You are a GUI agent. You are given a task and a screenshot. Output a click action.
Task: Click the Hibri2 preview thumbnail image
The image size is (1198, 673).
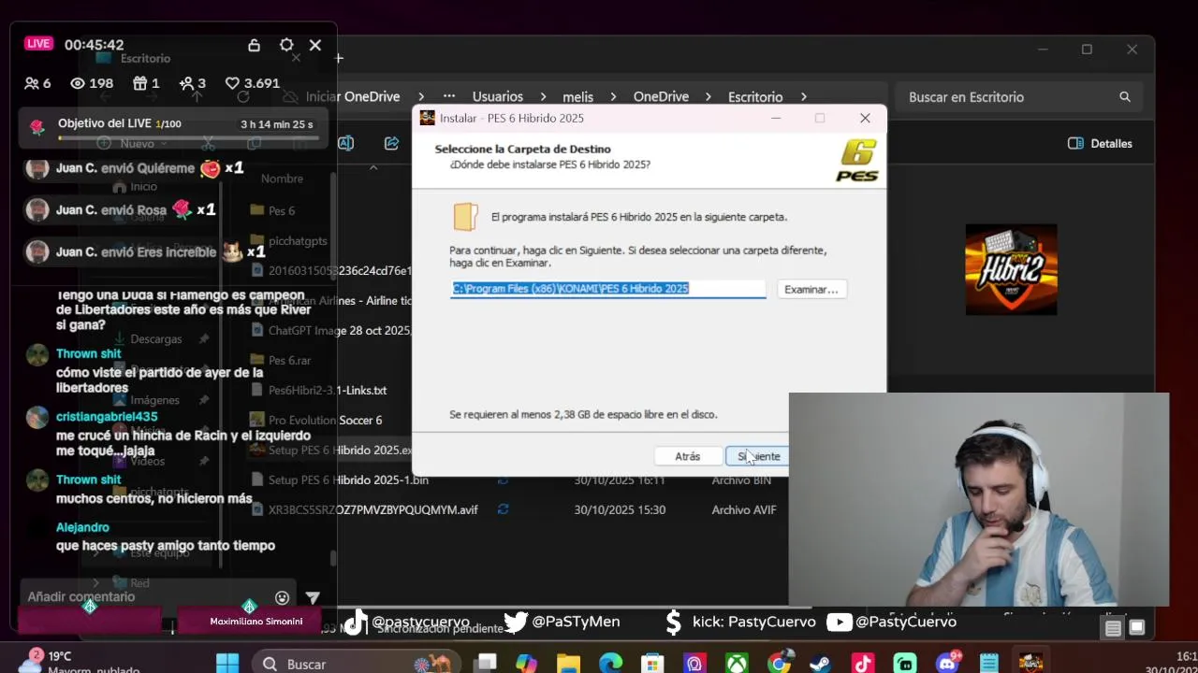[1011, 269]
